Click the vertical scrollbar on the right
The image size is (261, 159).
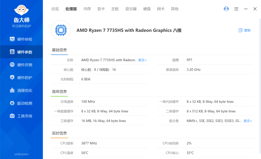point(260,86)
